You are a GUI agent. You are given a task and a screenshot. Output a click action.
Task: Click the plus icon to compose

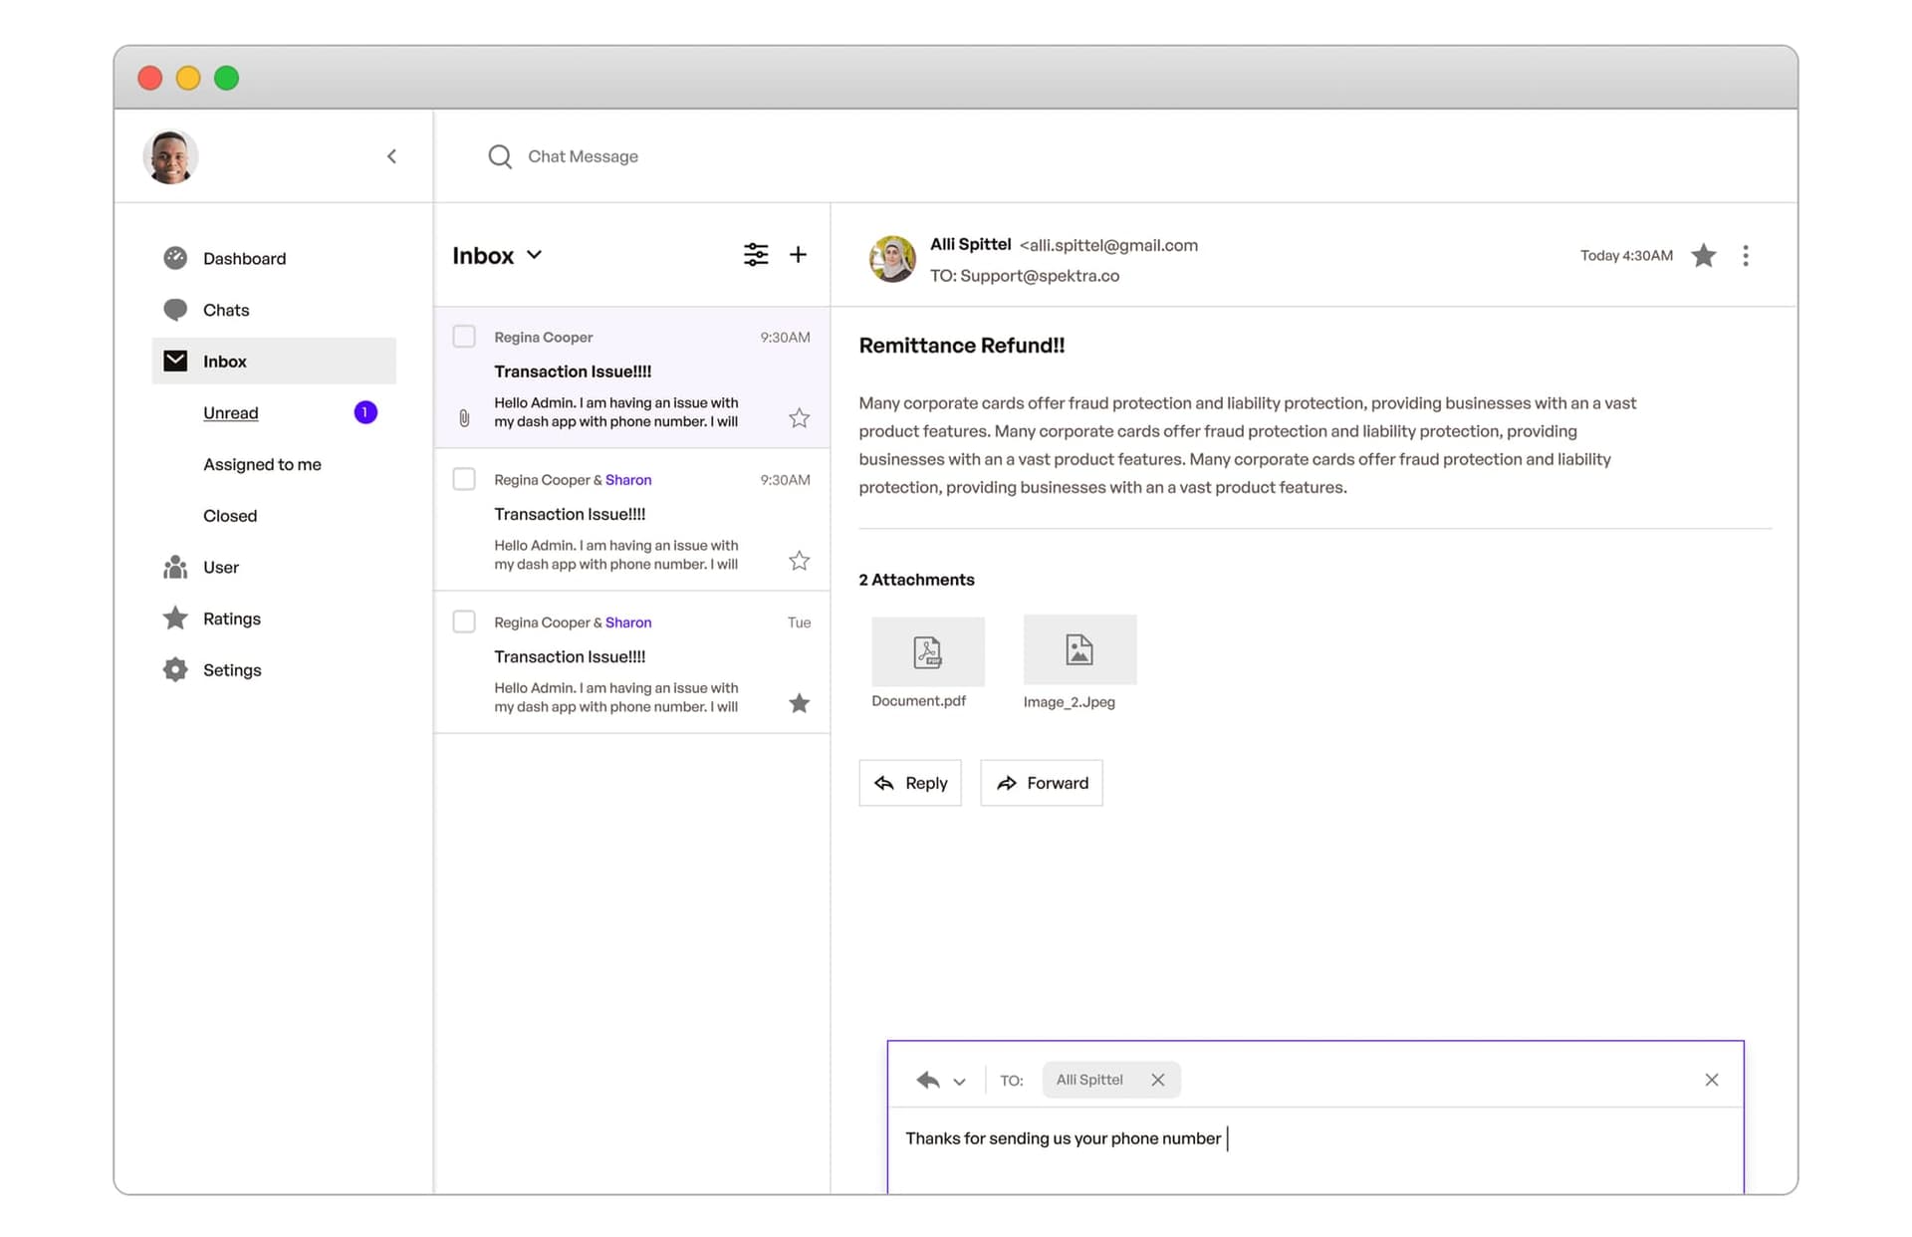(x=798, y=255)
